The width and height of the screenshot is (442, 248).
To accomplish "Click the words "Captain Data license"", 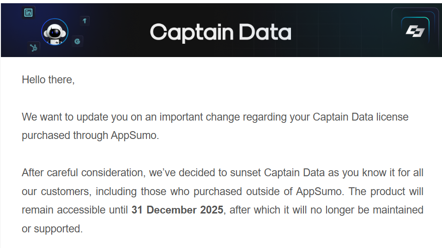I will 360,117.
